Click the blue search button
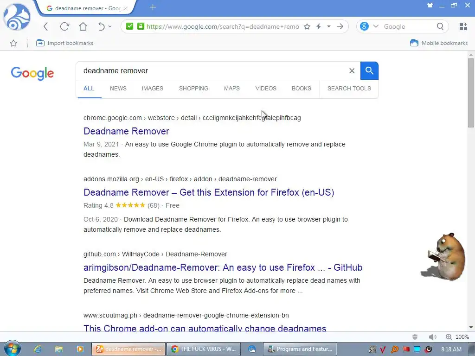Viewport: 475px width, 356px height. pos(369,70)
